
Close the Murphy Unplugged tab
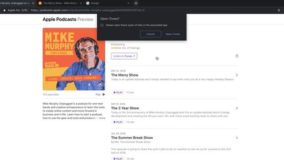pos(33,3)
